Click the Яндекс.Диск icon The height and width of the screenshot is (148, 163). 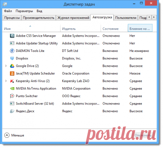[12, 111]
